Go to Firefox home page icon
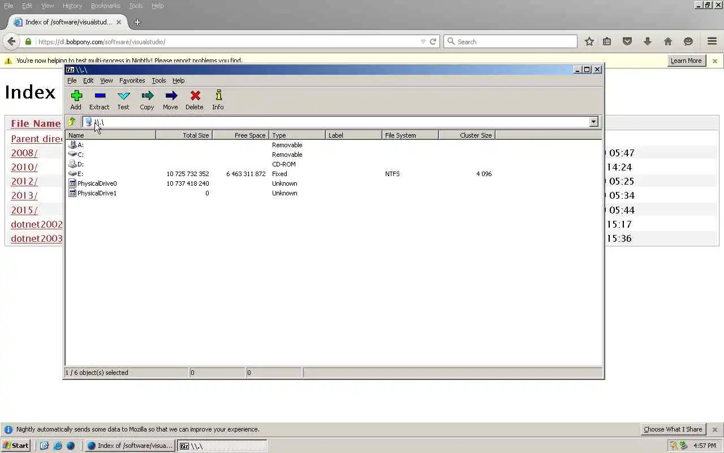This screenshot has width=724, height=453. [668, 41]
